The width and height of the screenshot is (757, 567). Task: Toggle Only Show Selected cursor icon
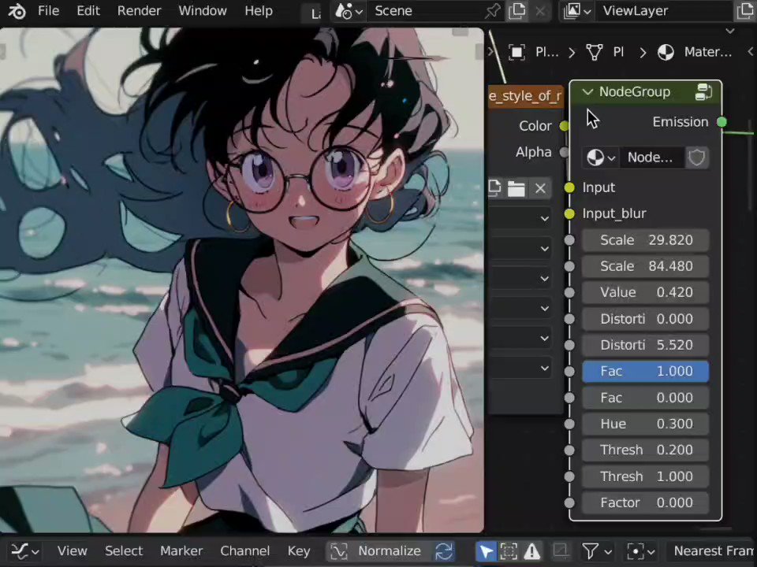point(487,550)
